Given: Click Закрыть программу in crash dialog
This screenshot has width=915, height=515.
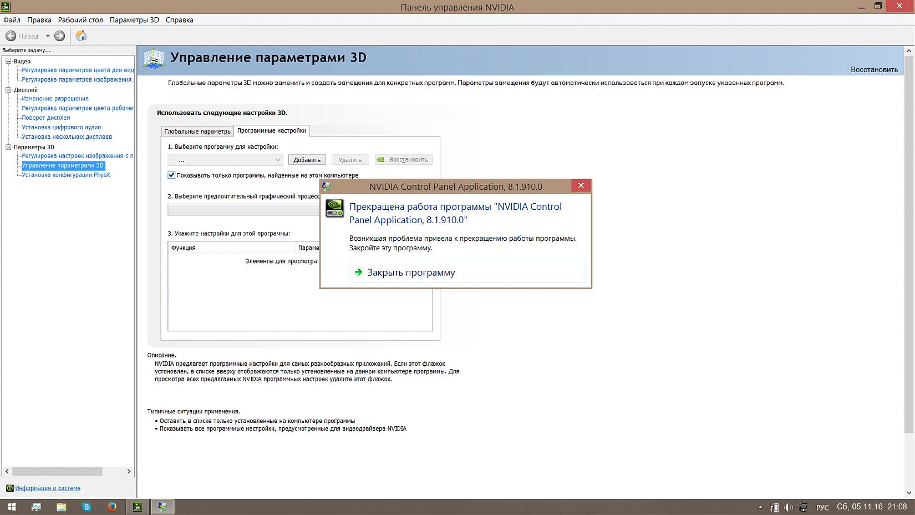Looking at the screenshot, I should (x=411, y=272).
